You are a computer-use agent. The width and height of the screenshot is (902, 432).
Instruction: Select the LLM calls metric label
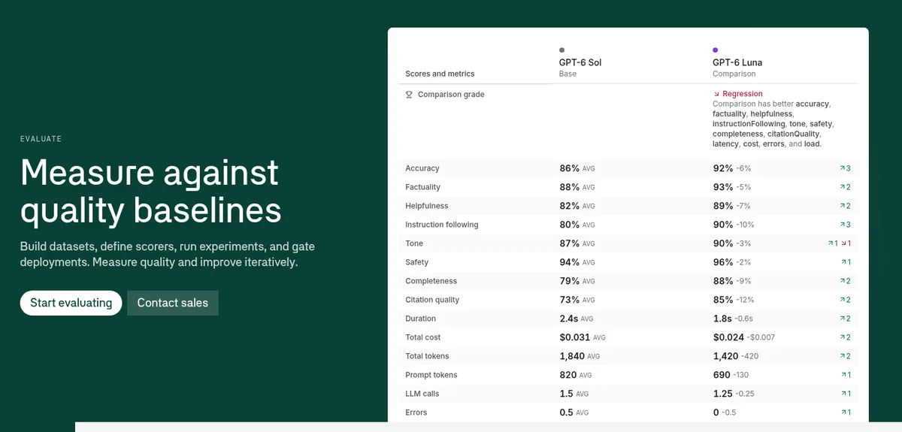[x=422, y=394]
